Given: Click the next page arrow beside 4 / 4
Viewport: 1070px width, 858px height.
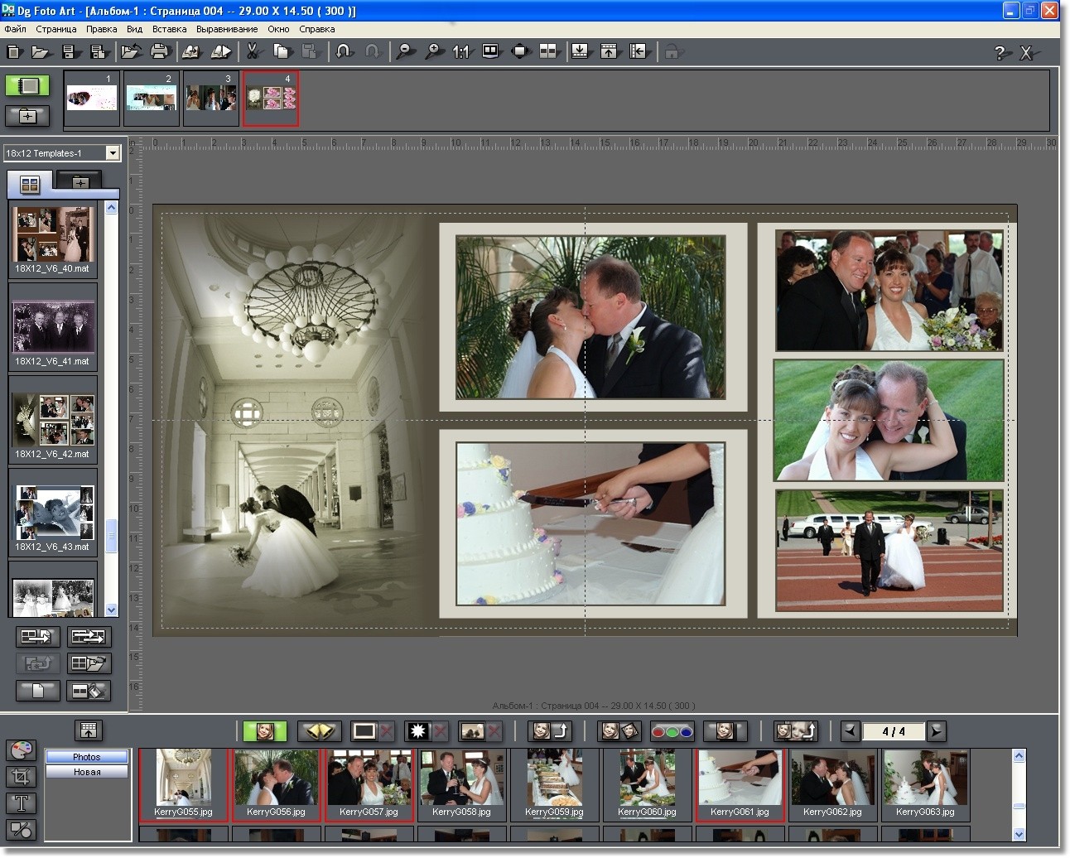Looking at the screenshot, I should click(936, 731).
